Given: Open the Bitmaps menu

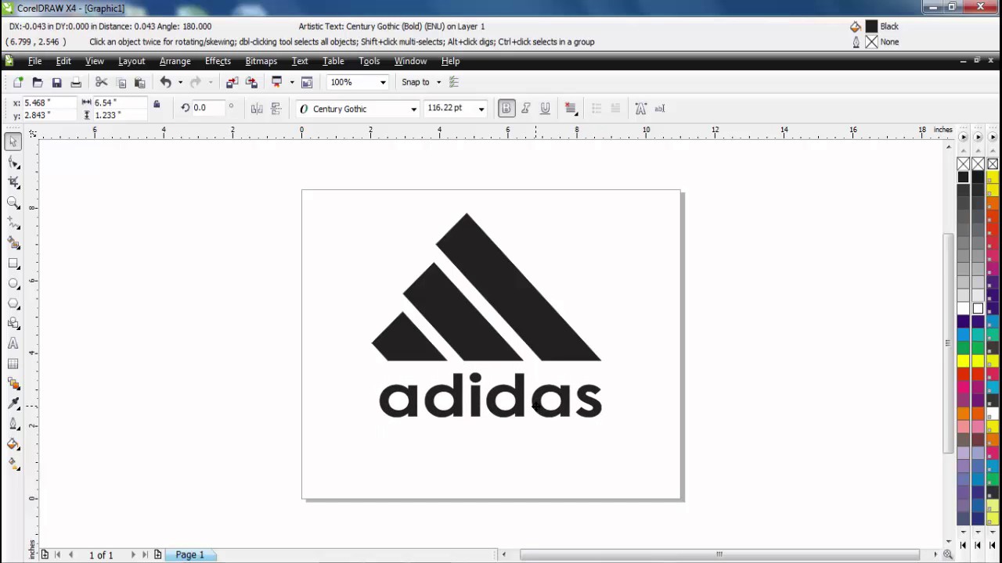Looking at the screenshot, I should coord(261,61).
